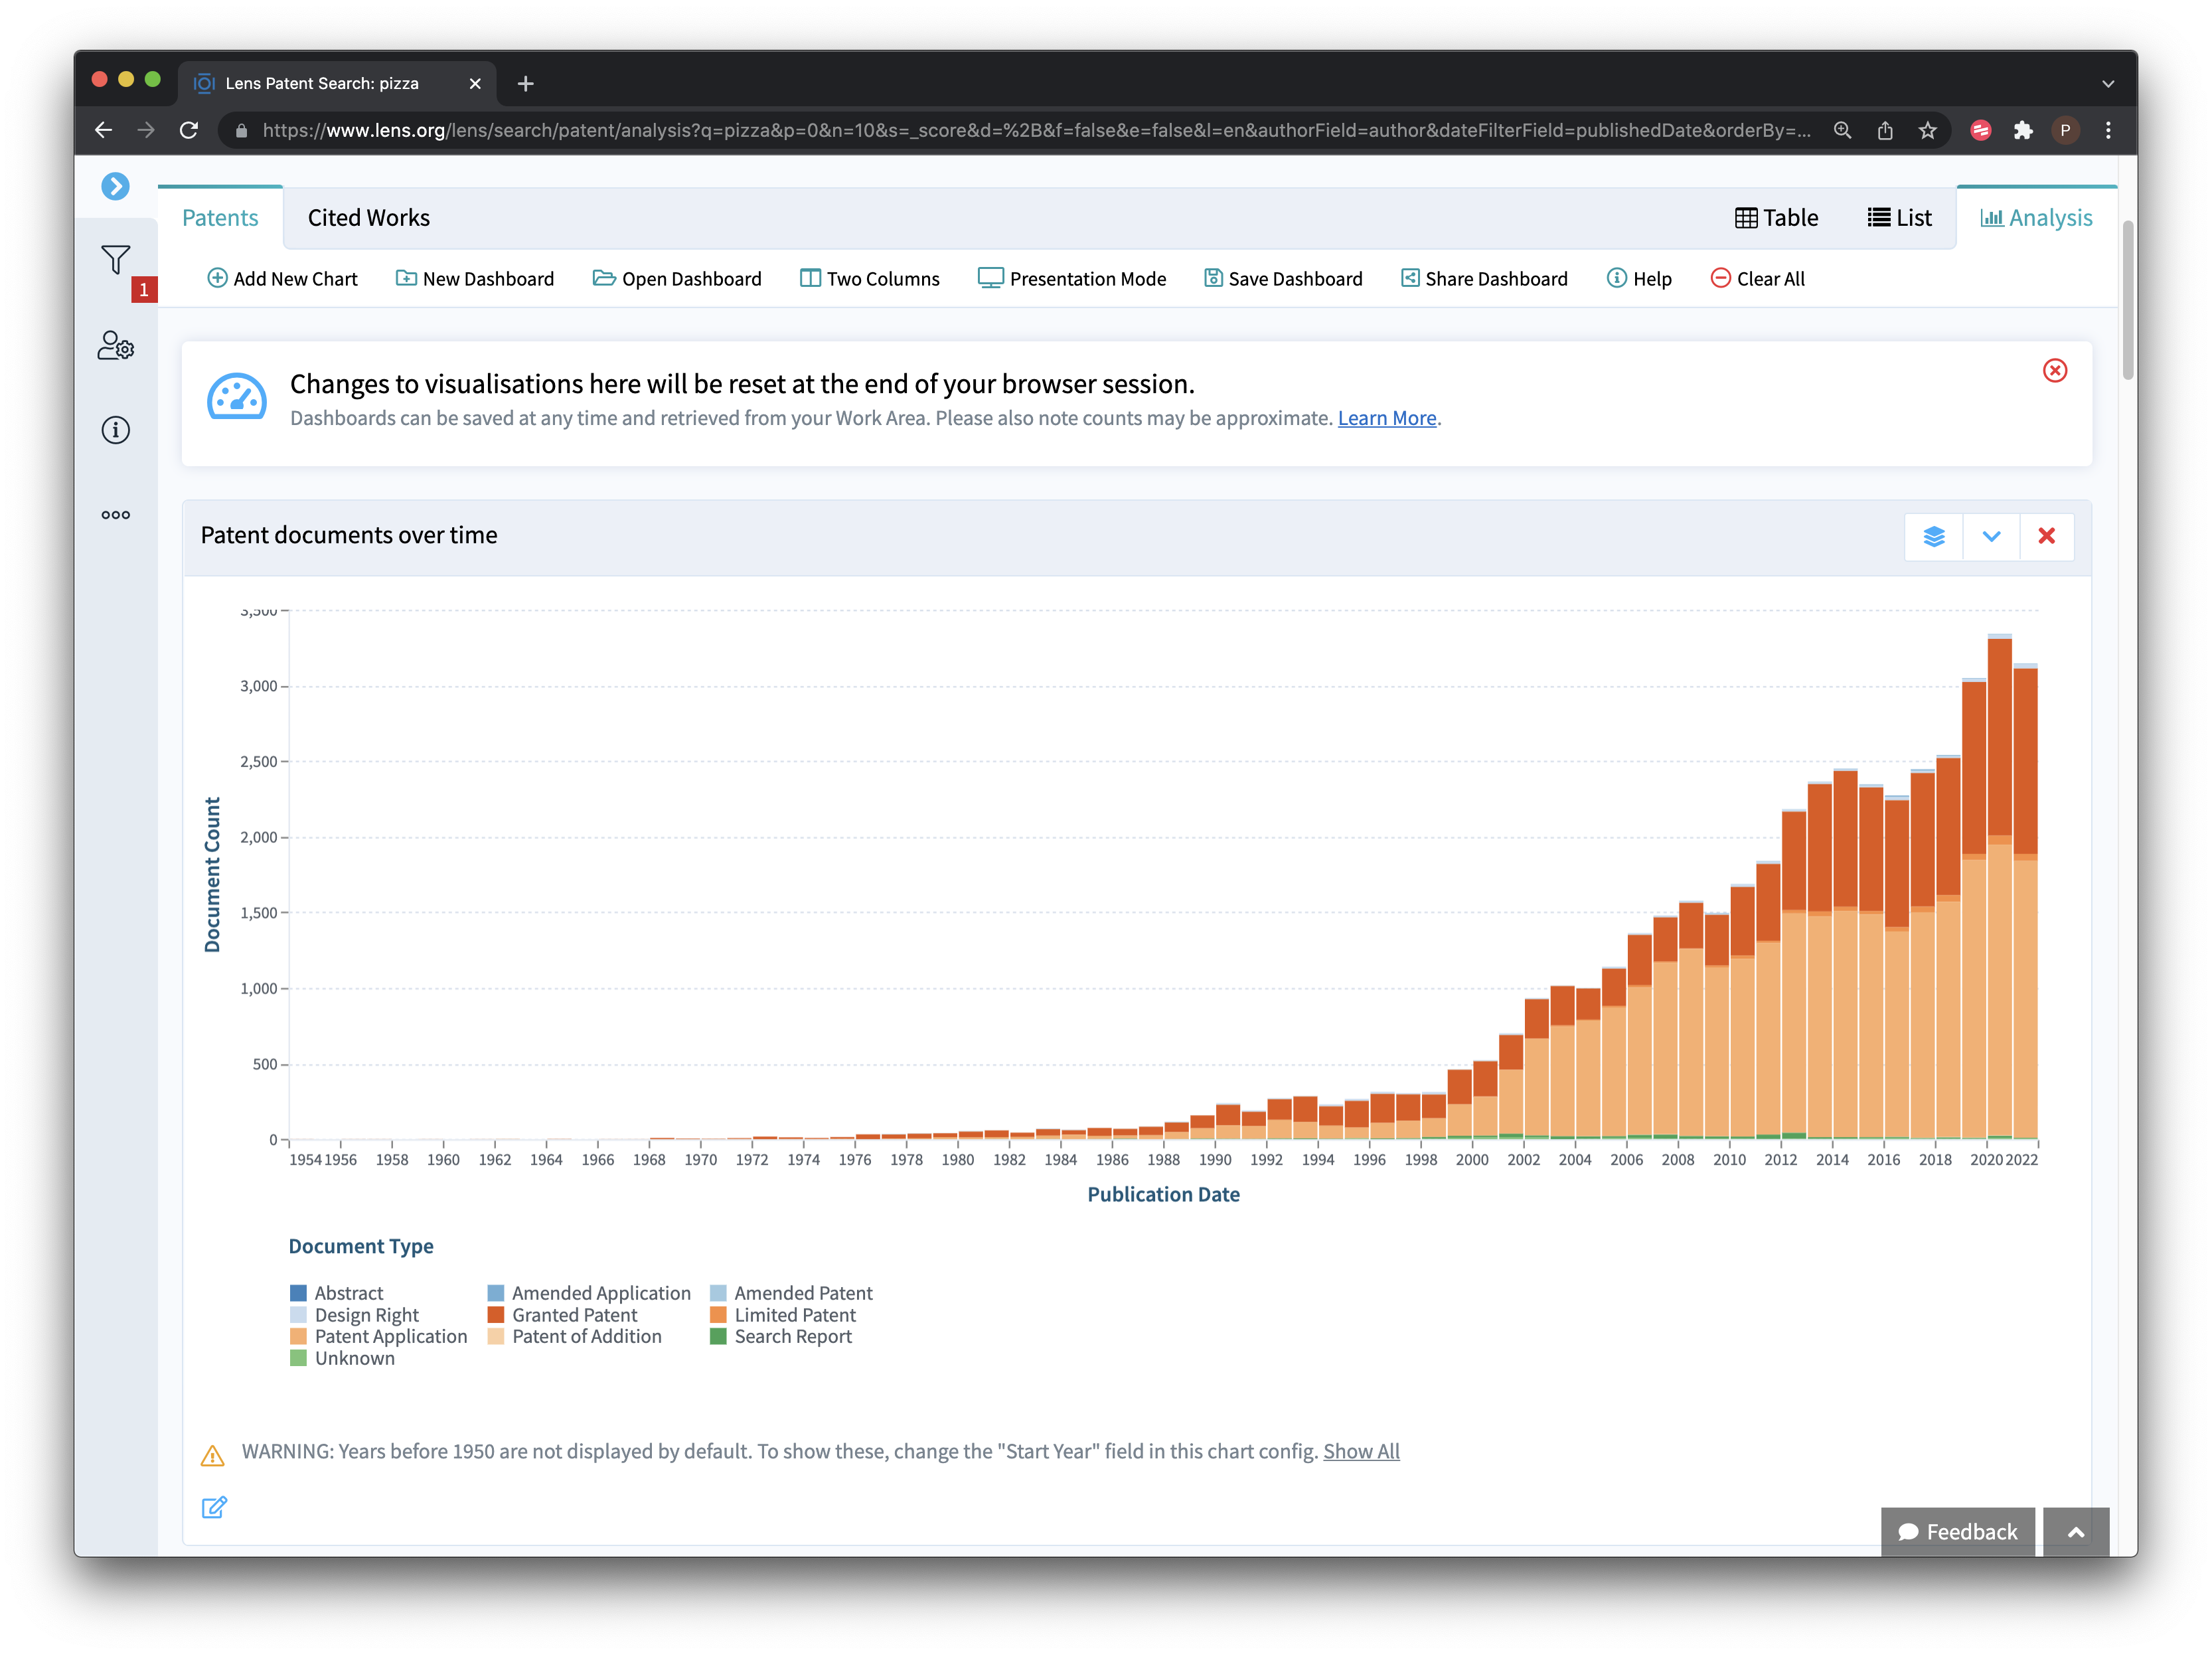Click the Add New Chart icon

click(212, 278)
